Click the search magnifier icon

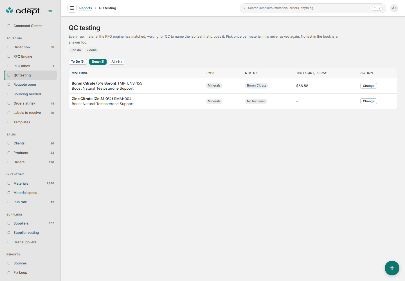coord(244,8)
